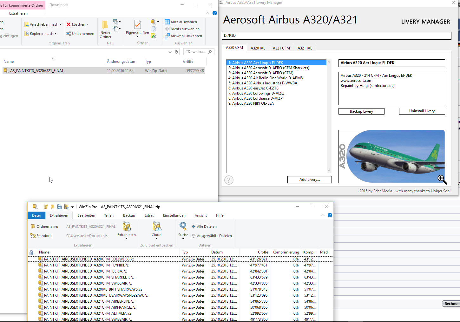460x322 pixels.
Task: Open the WinZip Datei tab
Action: coord(36,215)
